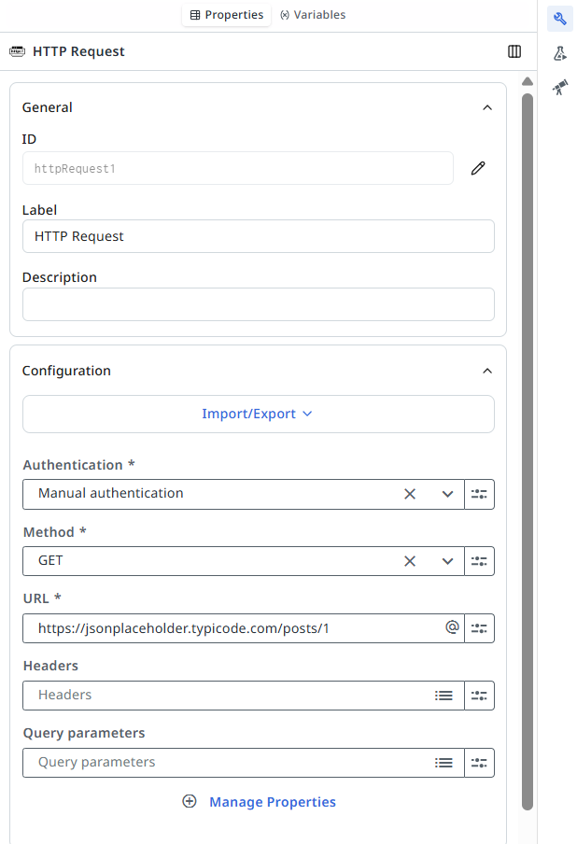The height and width of the screenshot is (844, 577).
Task: Select the GET method value
Action: click(50, 560)
